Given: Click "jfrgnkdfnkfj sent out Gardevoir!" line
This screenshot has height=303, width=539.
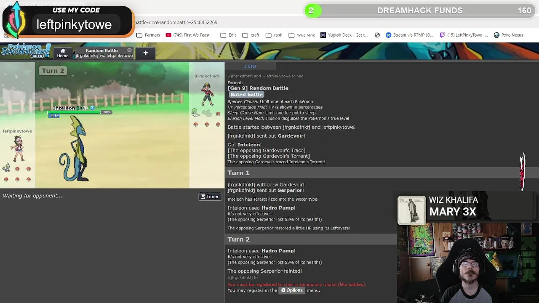Looking at the screenshot, I should point(267,136).
